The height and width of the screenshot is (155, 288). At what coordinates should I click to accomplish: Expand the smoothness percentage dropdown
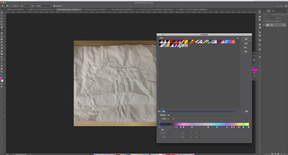(171, 119)
